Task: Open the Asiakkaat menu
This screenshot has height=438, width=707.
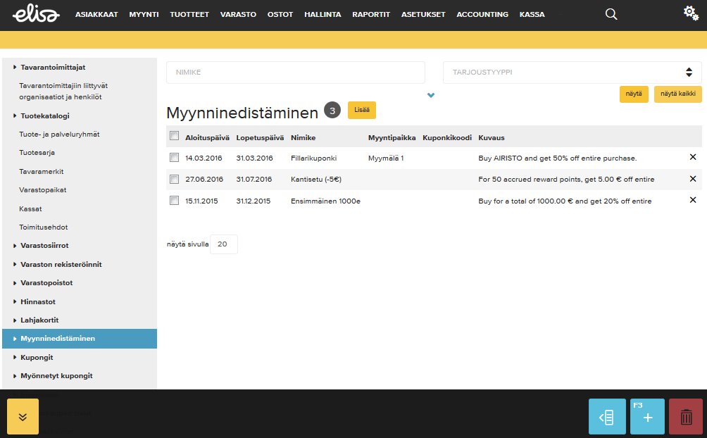Action: point(96,14)
